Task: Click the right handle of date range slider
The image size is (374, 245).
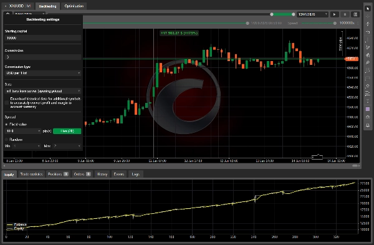Action: coord(294,14)
